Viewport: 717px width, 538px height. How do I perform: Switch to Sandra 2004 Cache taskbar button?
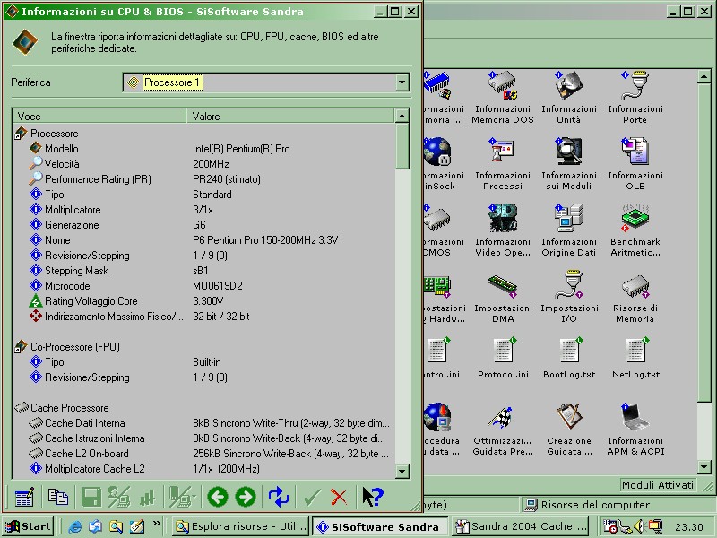[x=513, y=526]
